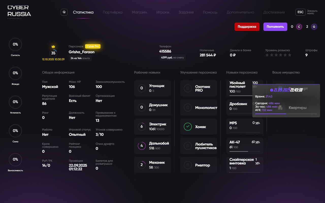Viewport: 325px width, 203px height.
Task: Go to the Достижения tab
Action: [x=274, y=12]
